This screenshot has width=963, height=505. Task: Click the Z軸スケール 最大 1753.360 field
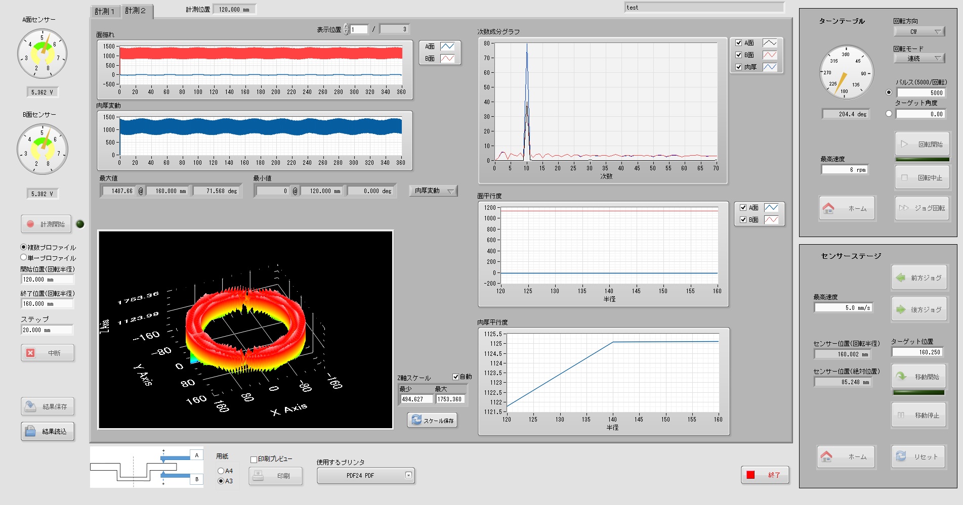450,399
